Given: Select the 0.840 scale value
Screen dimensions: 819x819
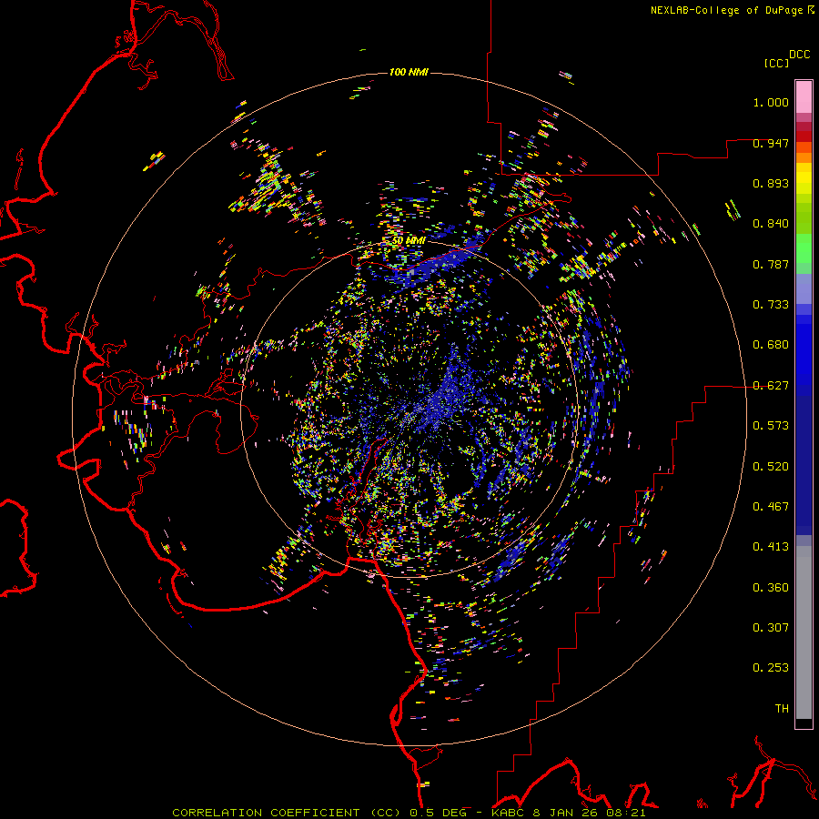Looking at the screenshot, I should (771, 224).
